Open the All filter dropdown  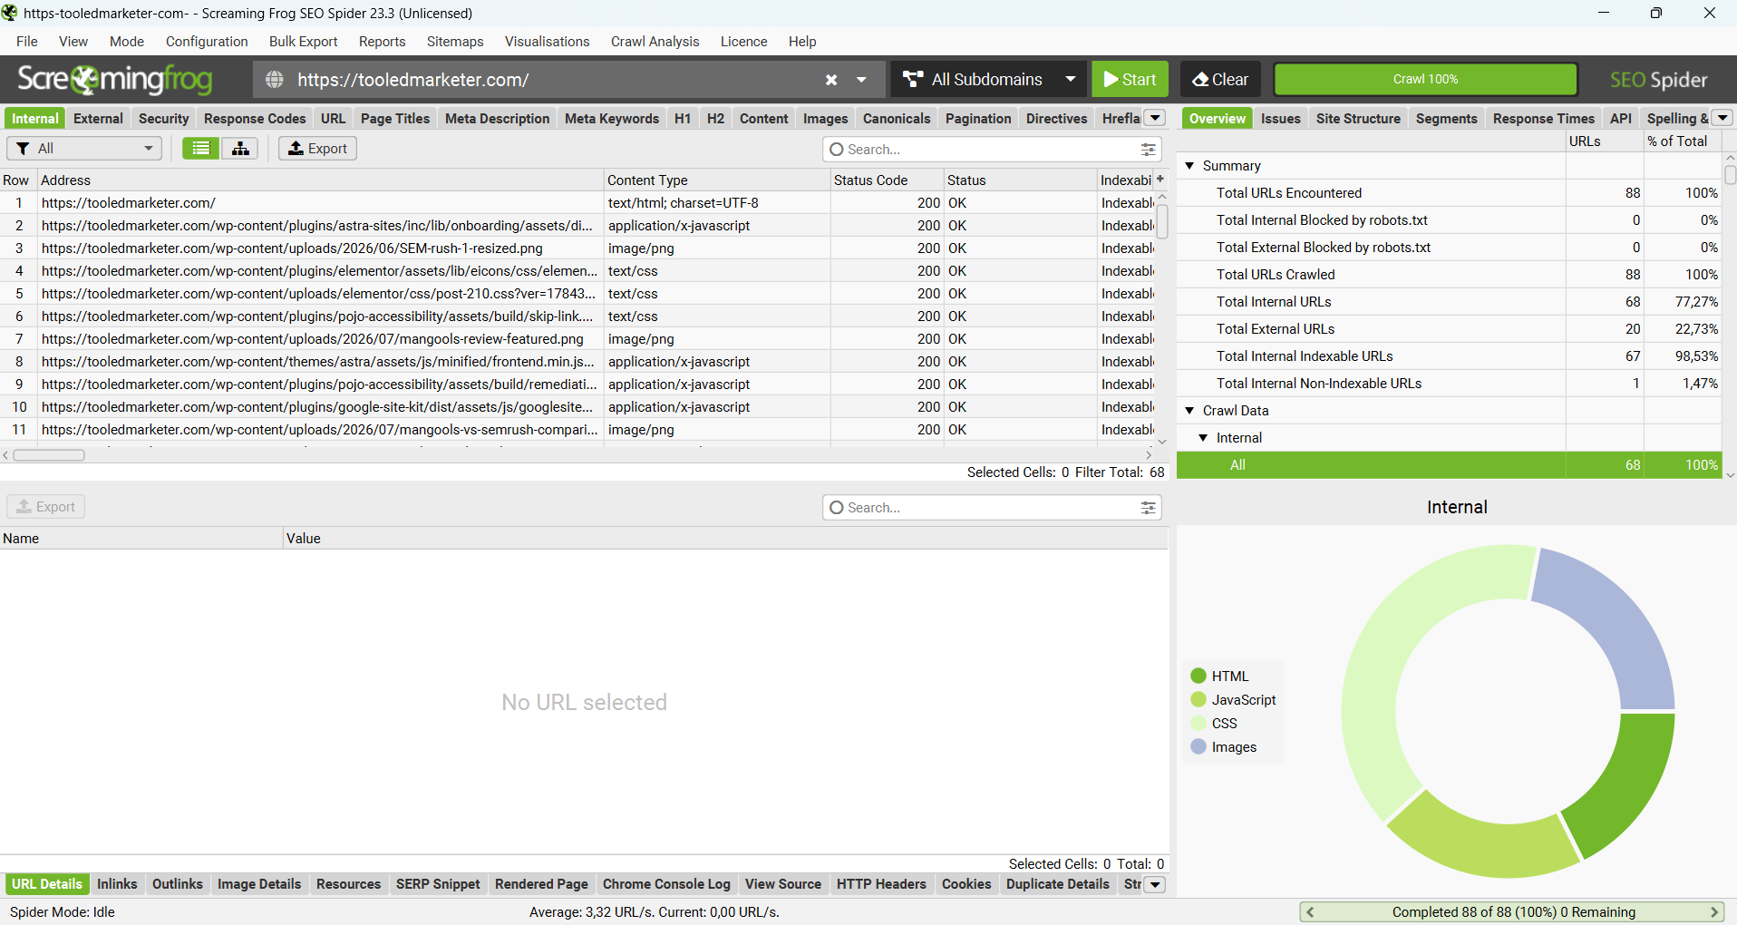(84, 149)
